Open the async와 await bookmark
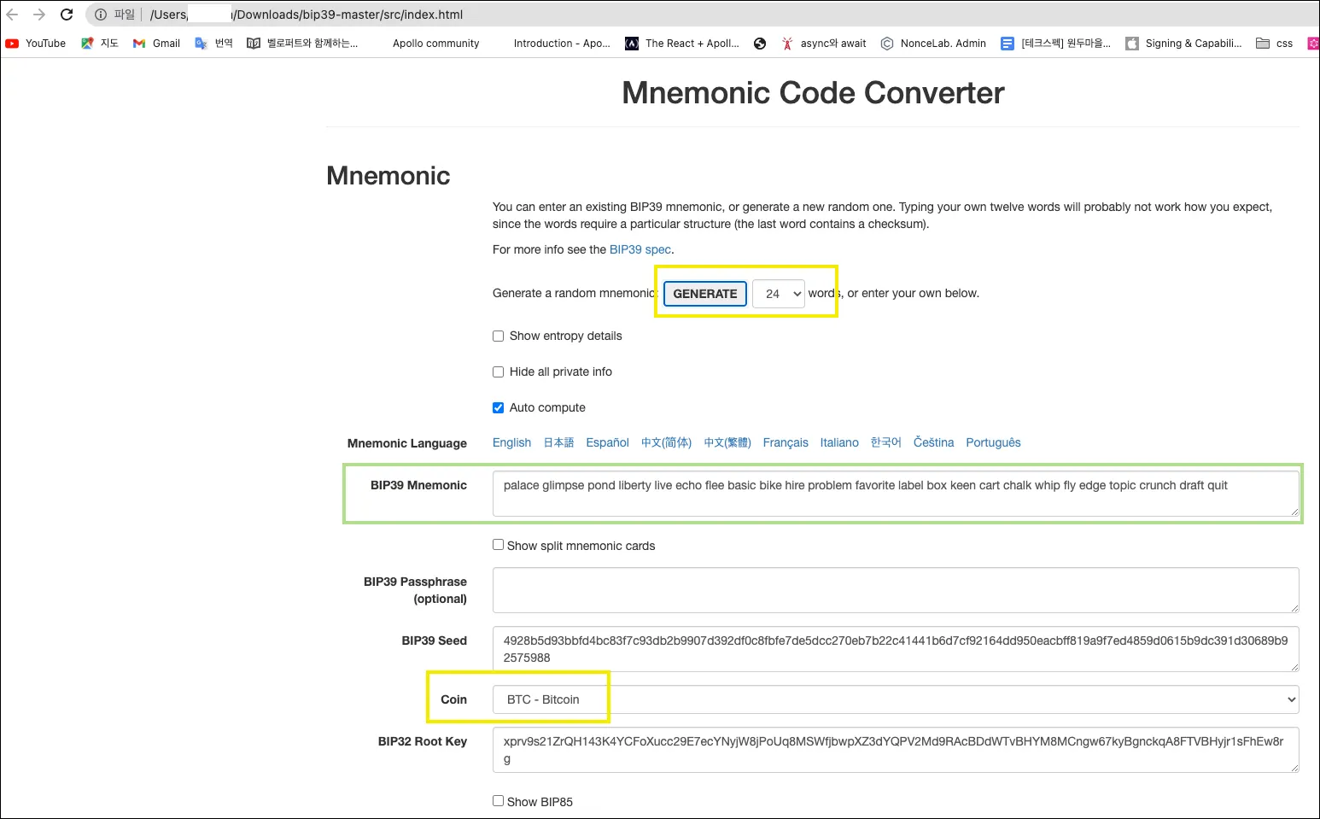Screen dimensions: 1320x819 [824, 44]
